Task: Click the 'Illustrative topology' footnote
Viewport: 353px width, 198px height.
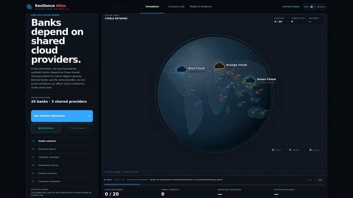Action: (x=122, y=172)
